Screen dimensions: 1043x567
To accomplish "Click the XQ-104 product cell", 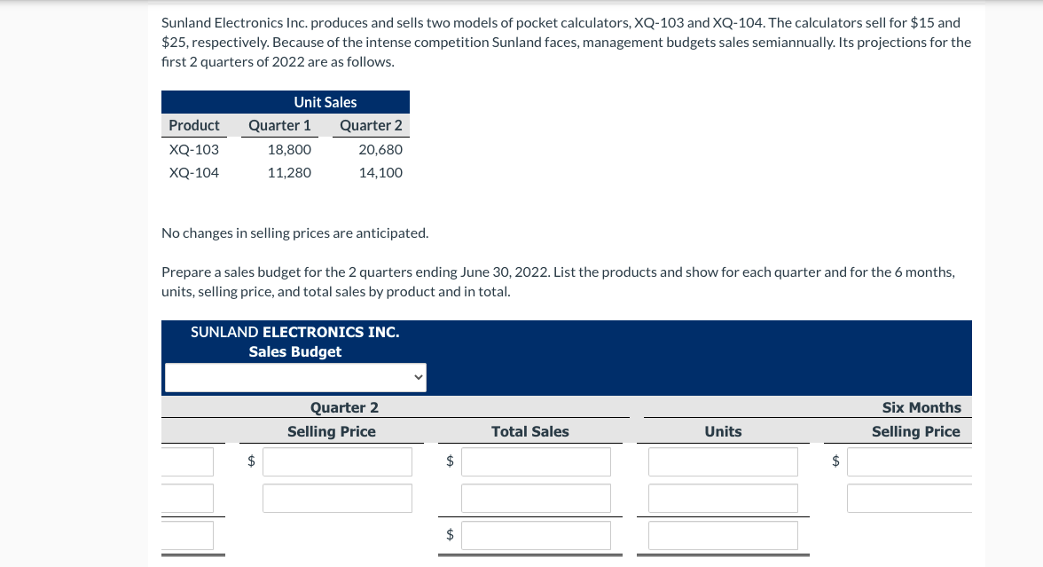I will tap(193, 173).
